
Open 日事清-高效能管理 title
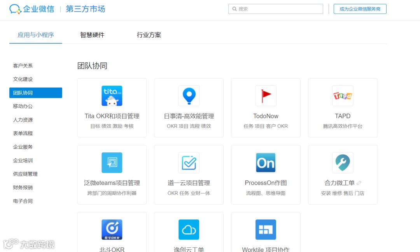click(189, 116)
